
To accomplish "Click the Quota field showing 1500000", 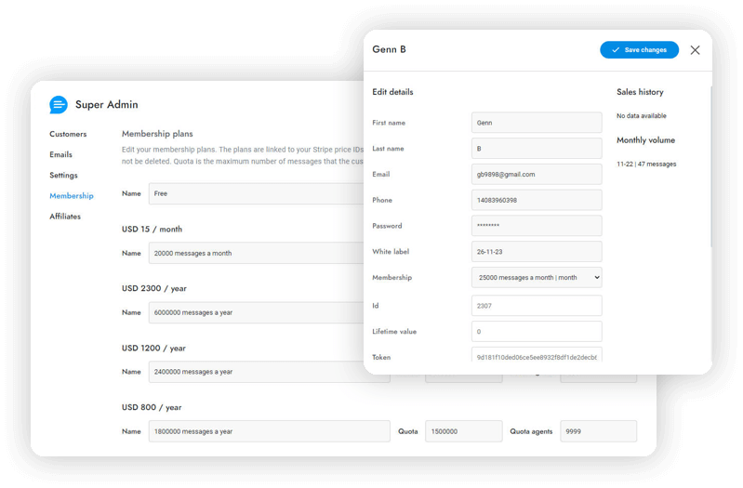I will [x=463, y=431].
